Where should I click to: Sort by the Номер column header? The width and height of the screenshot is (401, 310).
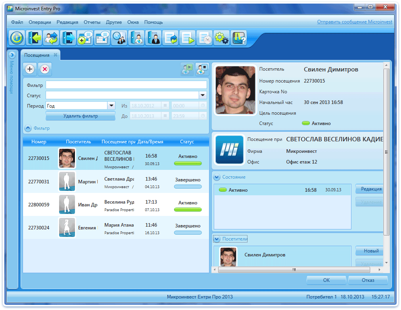tap(38, 142)
